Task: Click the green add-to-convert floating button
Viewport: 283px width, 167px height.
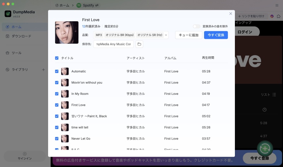Action: 265,149
